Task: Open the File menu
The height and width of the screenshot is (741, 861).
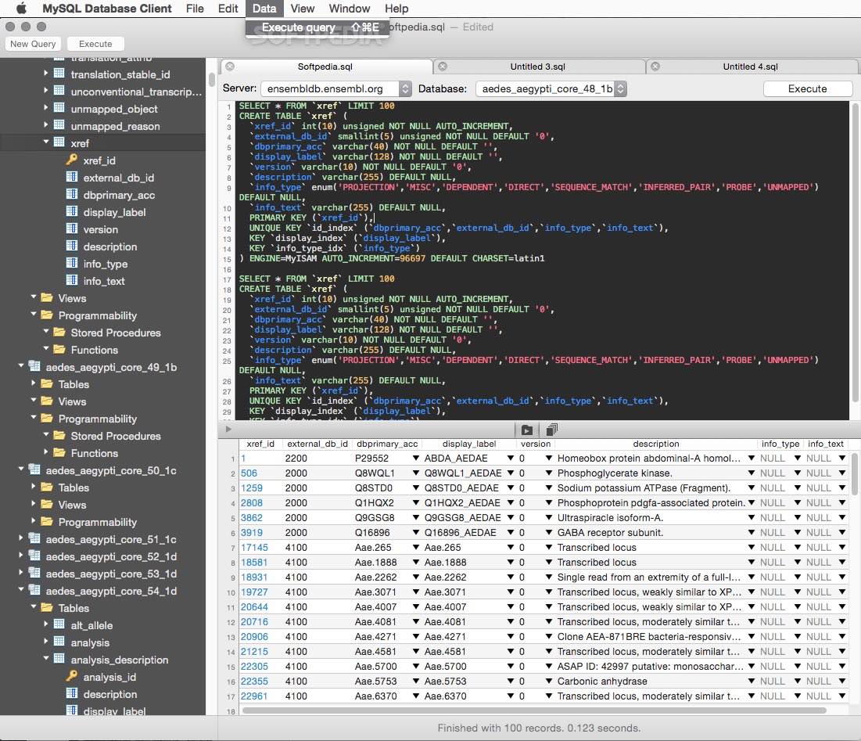Action: point(195,9)
